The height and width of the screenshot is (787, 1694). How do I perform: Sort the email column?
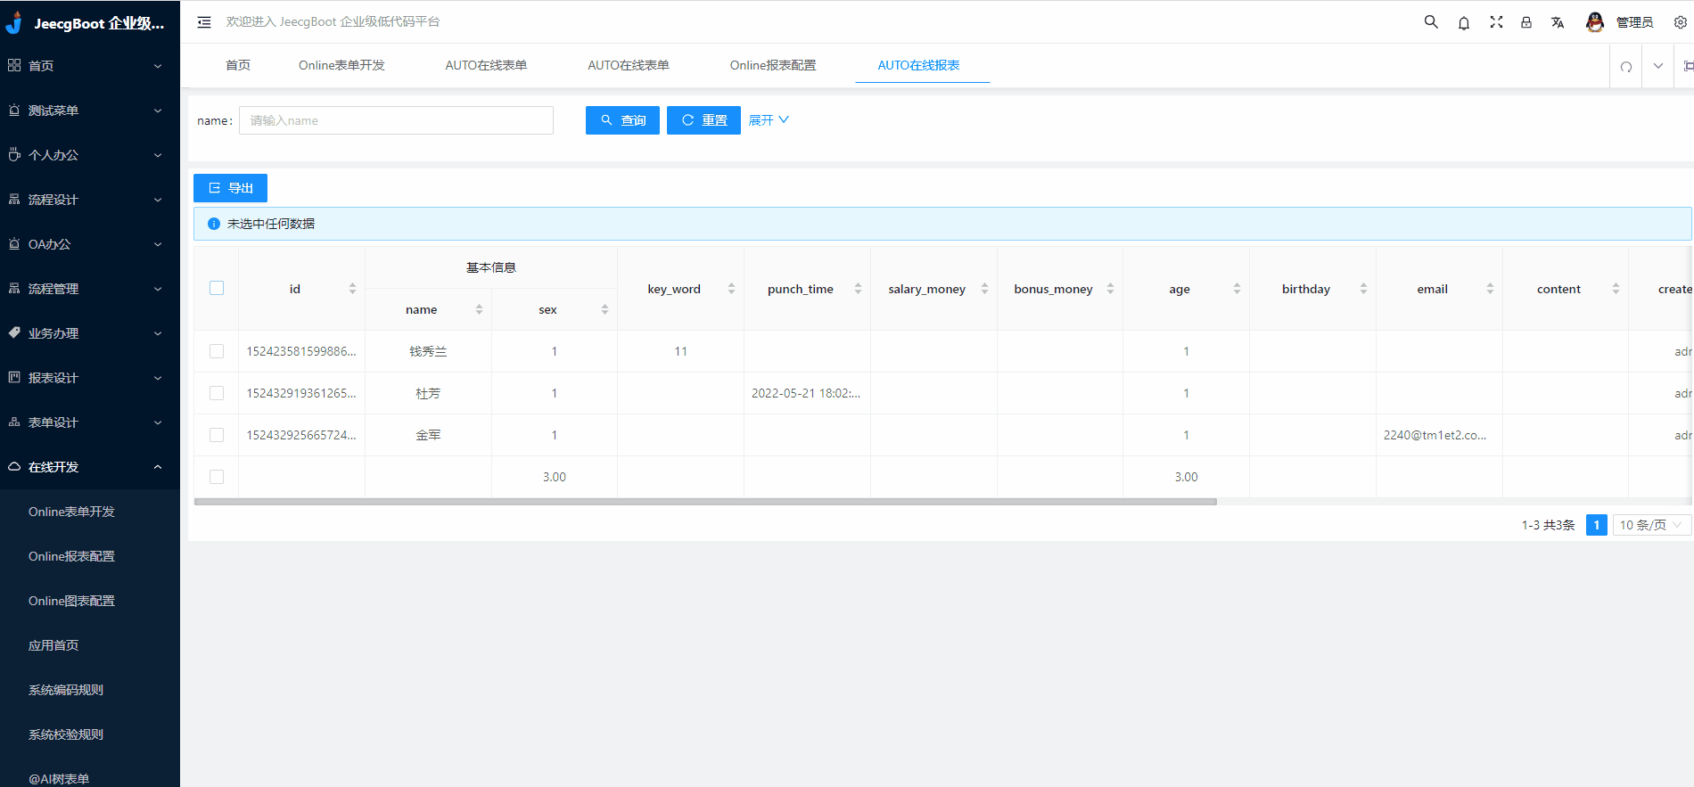[x=1490, y=289]
